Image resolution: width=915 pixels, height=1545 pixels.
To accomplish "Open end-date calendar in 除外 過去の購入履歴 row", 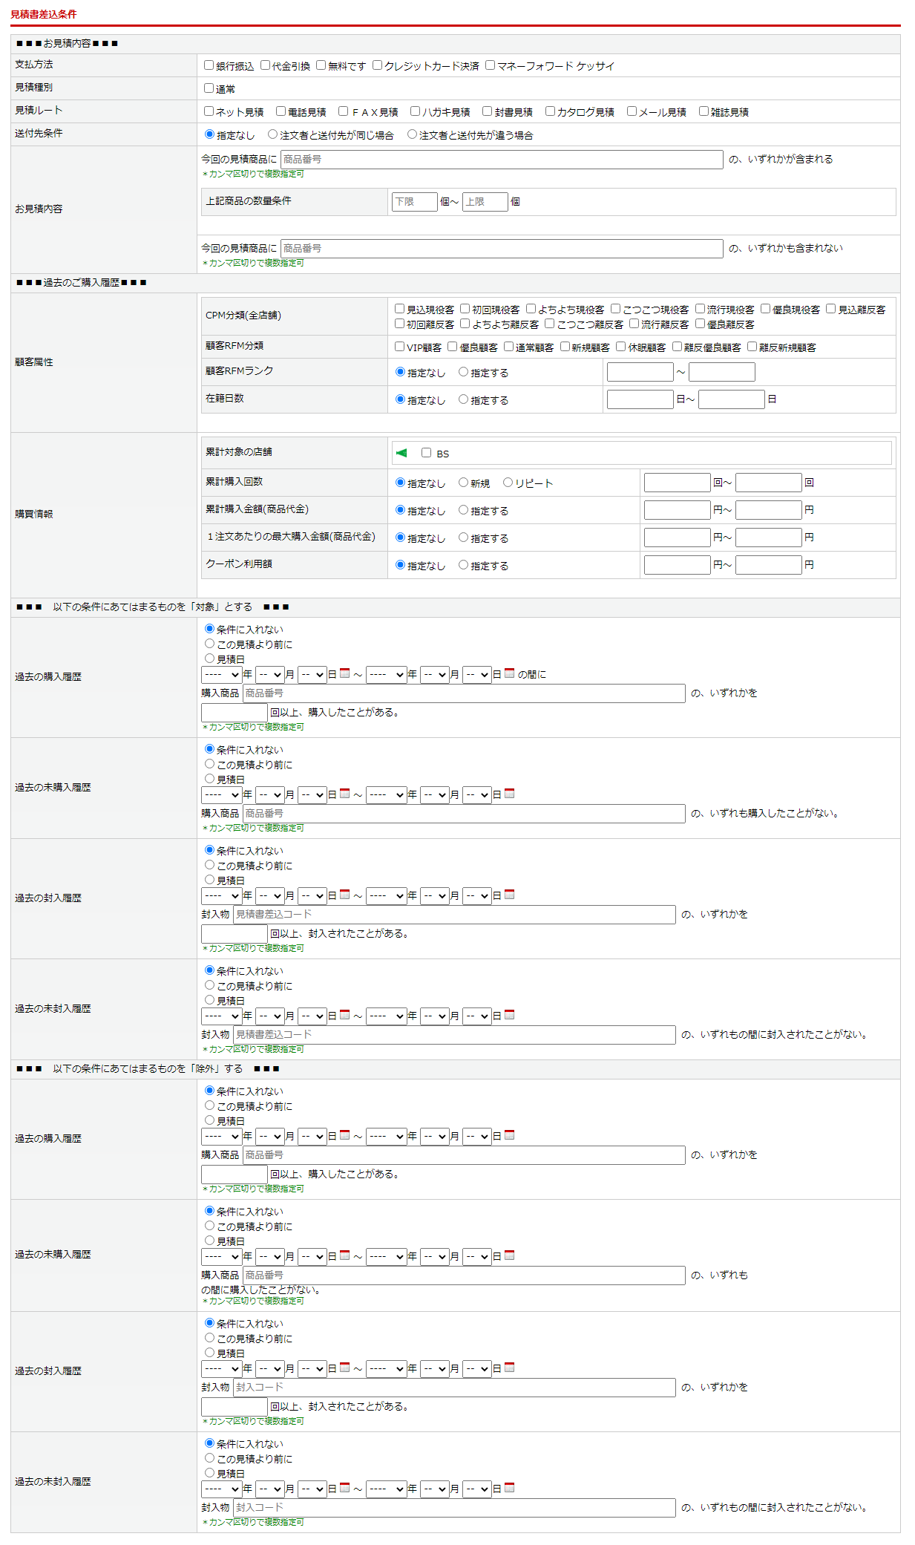I will (x=510, y=1135).
